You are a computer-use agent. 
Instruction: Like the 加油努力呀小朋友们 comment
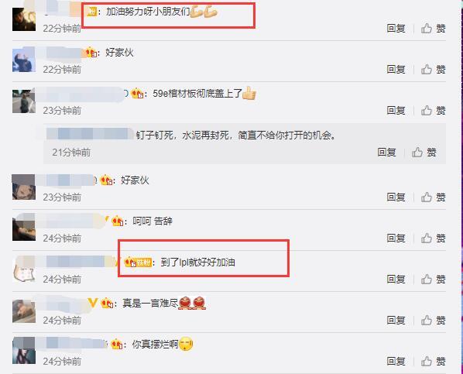click(x=433, y=29)
